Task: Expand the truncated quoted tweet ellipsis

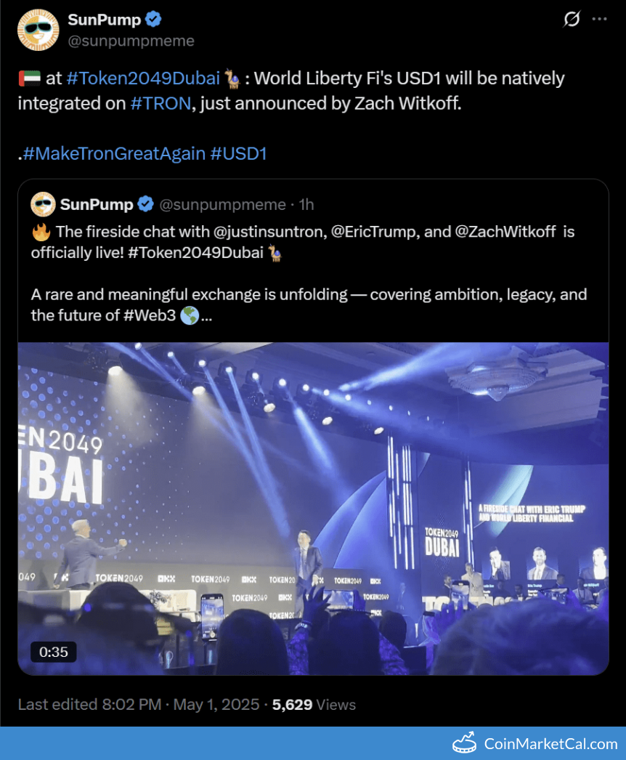Action: (206, 317)
